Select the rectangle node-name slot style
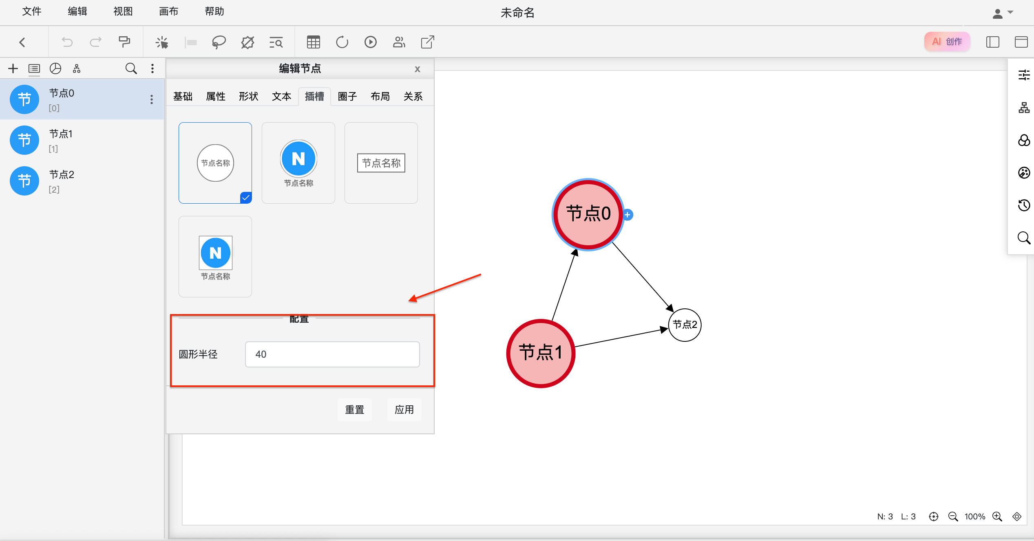1034x541 pixels. tap(381, 163)
